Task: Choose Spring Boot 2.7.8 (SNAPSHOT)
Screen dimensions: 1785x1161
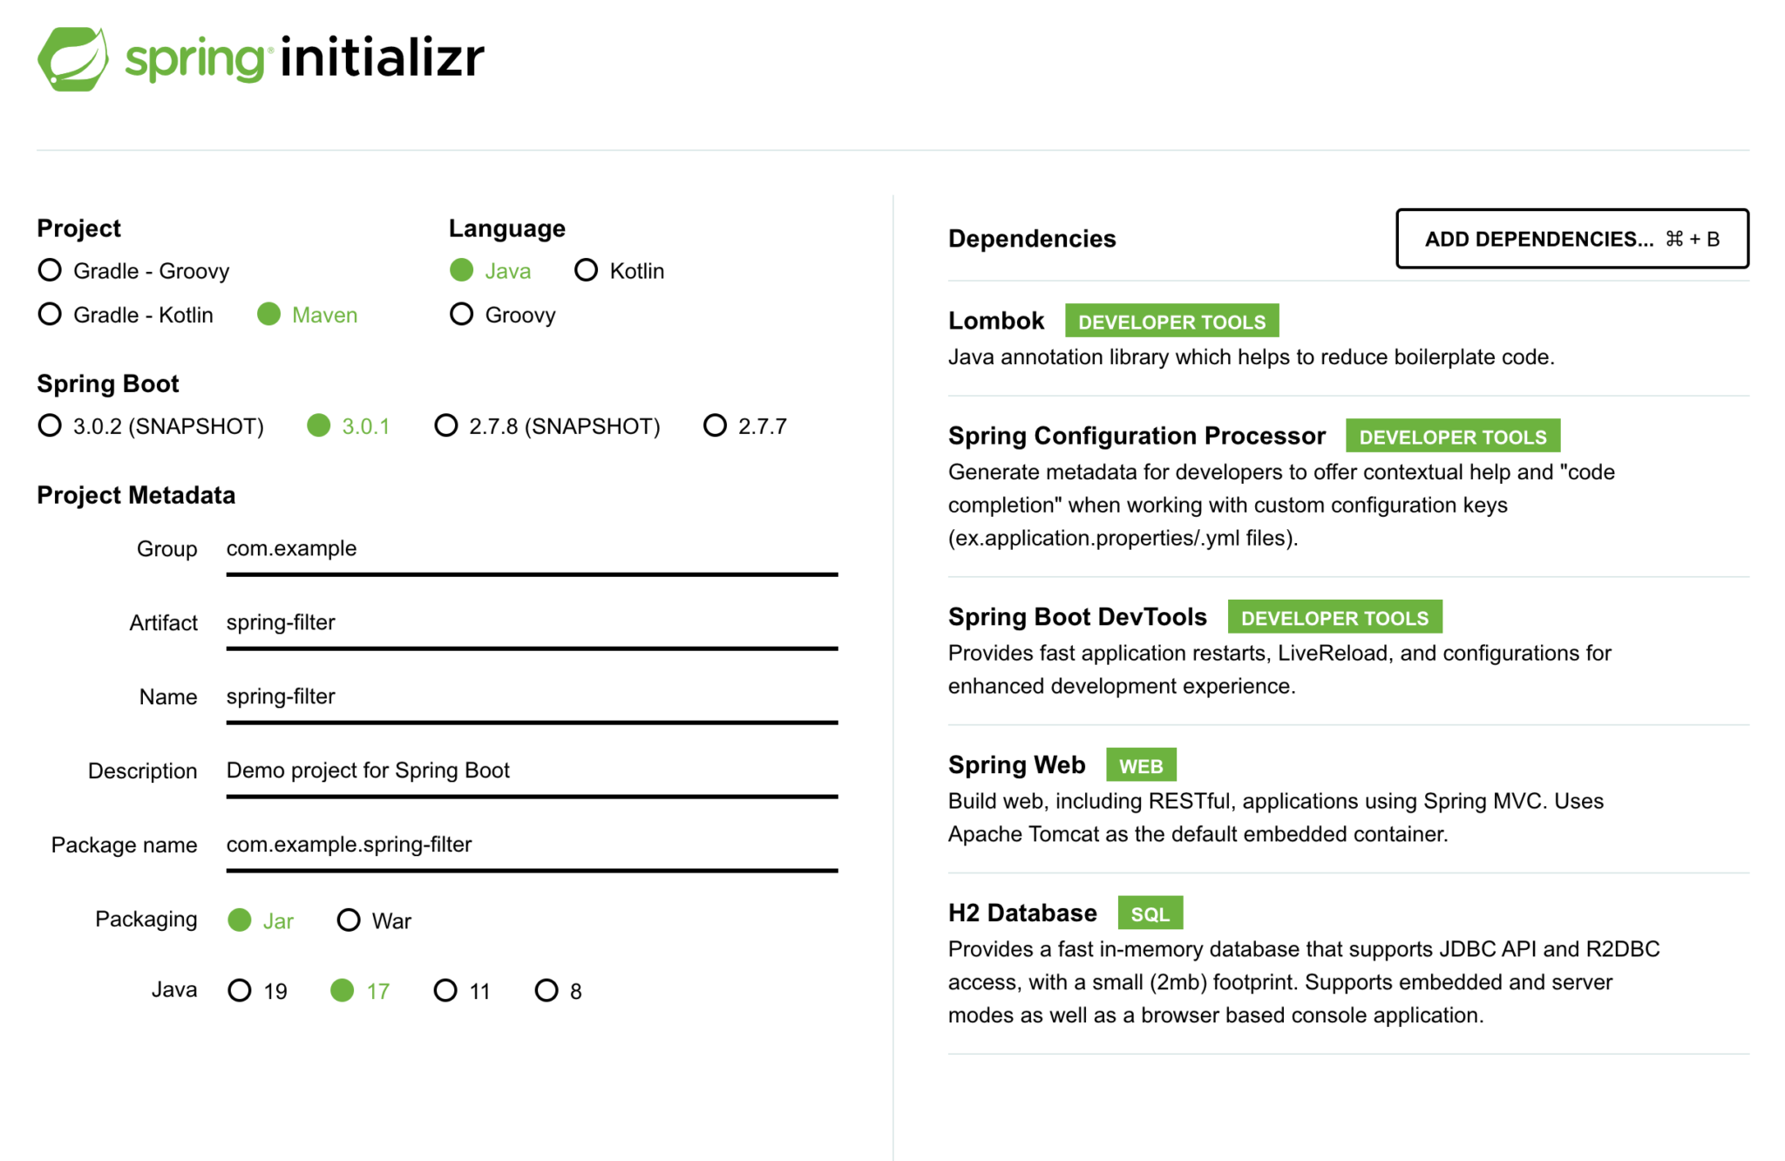Action: click(x=446, y=425)
